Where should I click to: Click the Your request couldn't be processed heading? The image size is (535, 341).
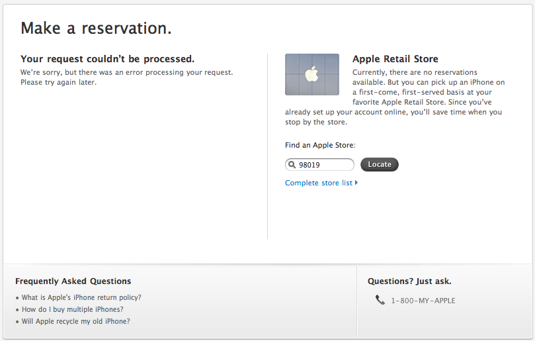click(108, 59)
